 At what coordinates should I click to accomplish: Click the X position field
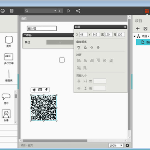pos(83,35)
